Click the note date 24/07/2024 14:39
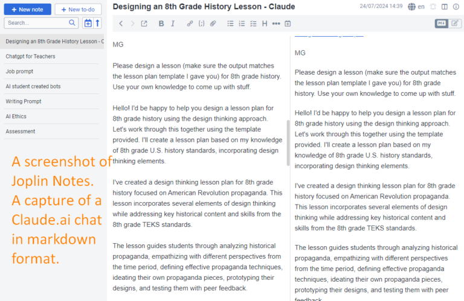 point(381,6)
